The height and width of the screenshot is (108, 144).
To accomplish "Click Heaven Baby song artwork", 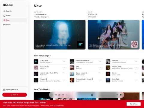I will 36,74.
